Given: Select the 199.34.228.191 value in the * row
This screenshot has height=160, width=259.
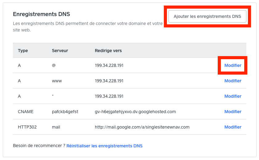Looking at the screenshot, I should (x=109, y=96).
